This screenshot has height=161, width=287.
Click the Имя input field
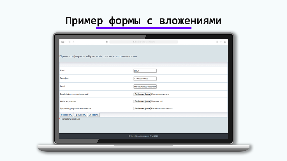[145, 71]
